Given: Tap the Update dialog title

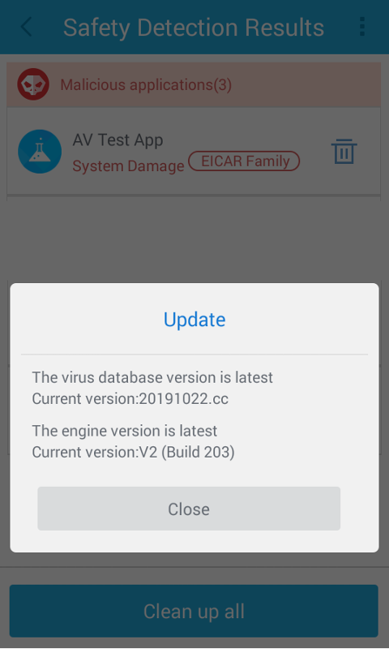Looking at the screenshot, I should coord(194,320).
